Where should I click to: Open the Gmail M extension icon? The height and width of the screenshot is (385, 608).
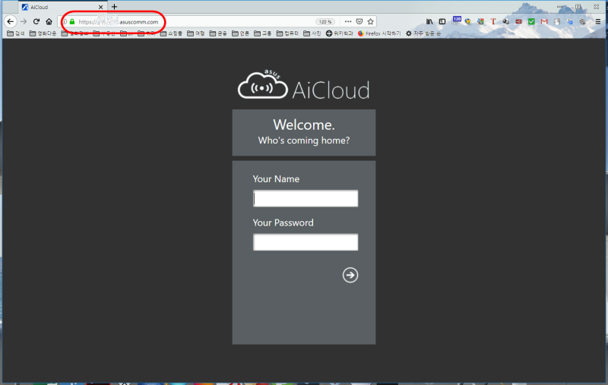point(544,22)
